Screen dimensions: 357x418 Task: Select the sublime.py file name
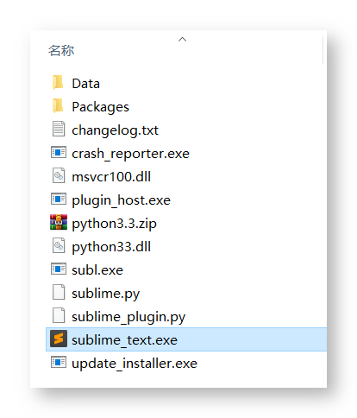pyautogui.click(x=105, y=294)
